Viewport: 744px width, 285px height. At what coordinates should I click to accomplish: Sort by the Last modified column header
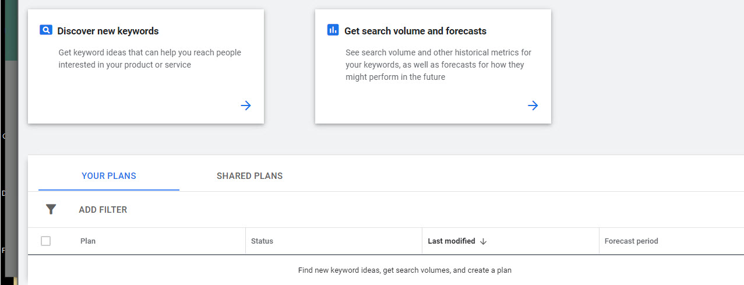point(451,241)
